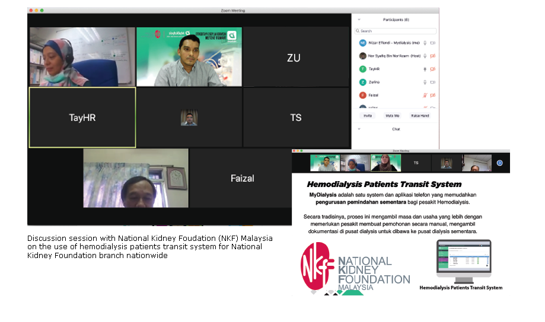
Task: Click the participants Search field
Action: tap(396, 31)
